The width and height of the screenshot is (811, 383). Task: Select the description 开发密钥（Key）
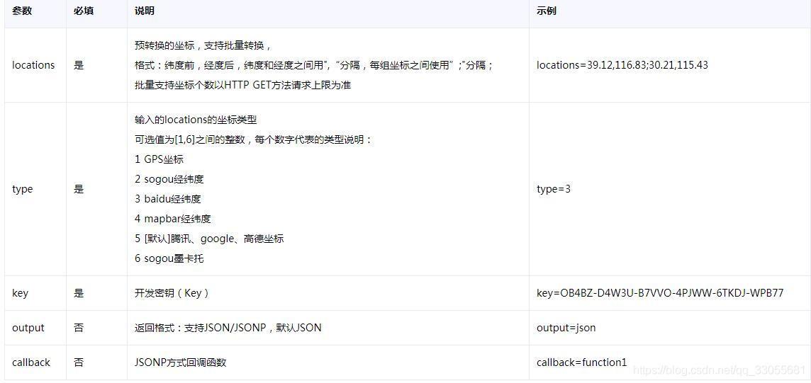click(x=172, y=292)
